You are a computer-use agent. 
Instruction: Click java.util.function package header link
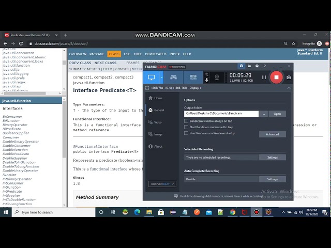[x=17, y=101]
